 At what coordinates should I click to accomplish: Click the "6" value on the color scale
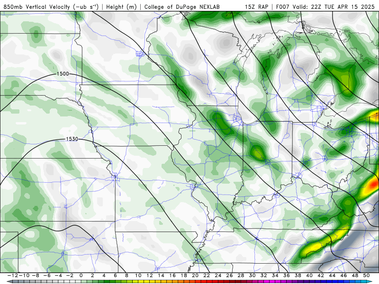click(x=115, y=275)
